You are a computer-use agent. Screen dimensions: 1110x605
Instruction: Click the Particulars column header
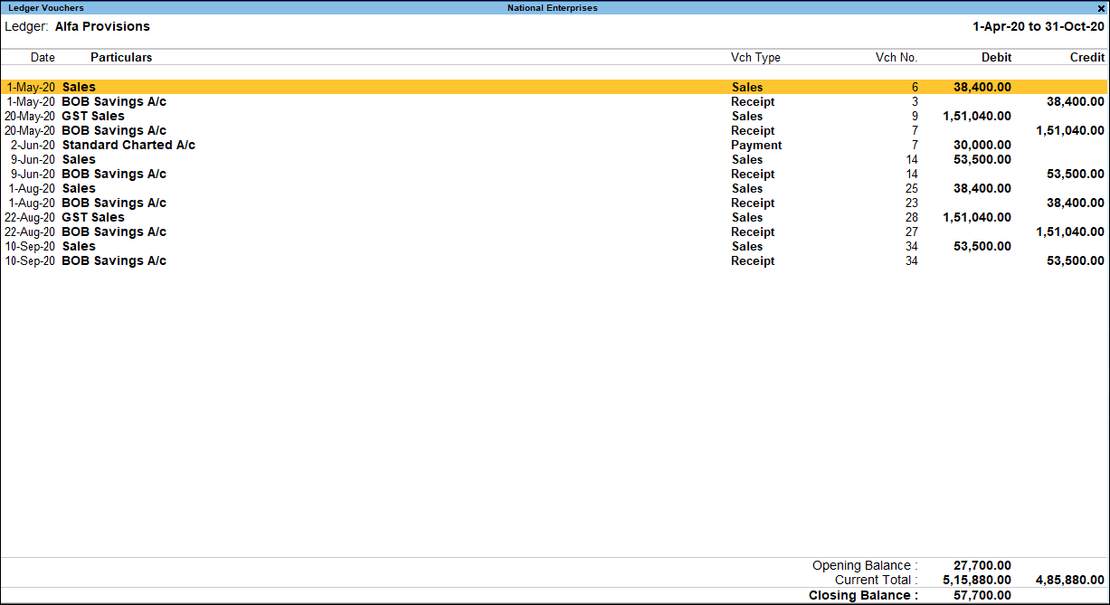tap(121, 58)
